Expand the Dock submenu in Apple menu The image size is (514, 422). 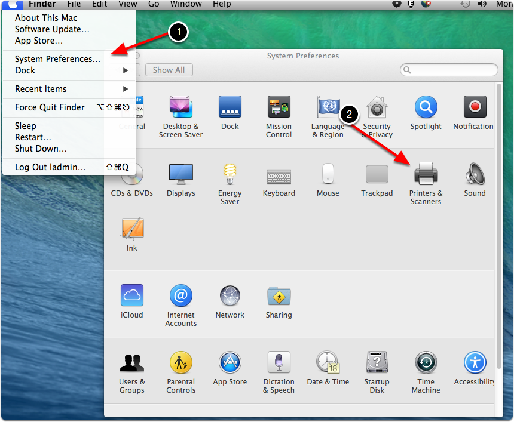[x=69, y=70]
